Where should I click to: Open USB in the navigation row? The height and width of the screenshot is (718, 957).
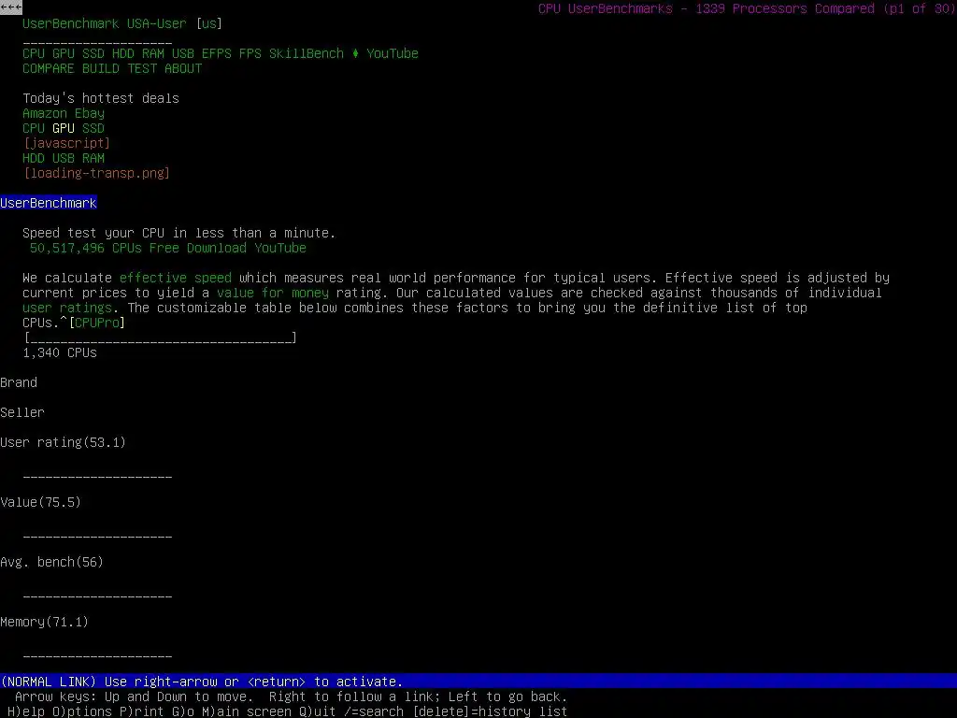click(183, 53)
